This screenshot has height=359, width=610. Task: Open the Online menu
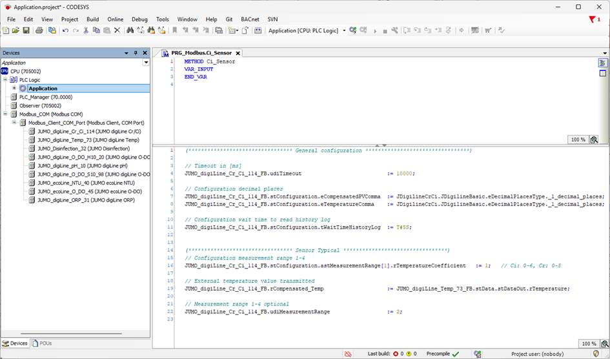pyautogui.click(x=115, y=19)
